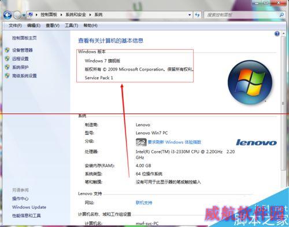289x227 pixels.
Task: Open the recent pages dropdown arrow
Action: (24, 15)
